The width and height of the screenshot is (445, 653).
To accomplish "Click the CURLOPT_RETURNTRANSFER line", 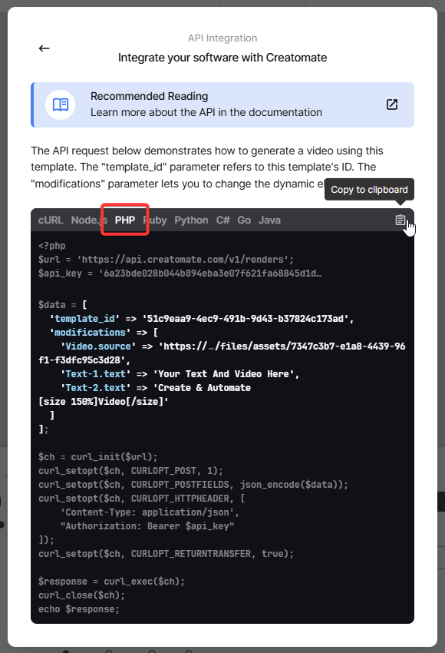I will coord(166,553).
